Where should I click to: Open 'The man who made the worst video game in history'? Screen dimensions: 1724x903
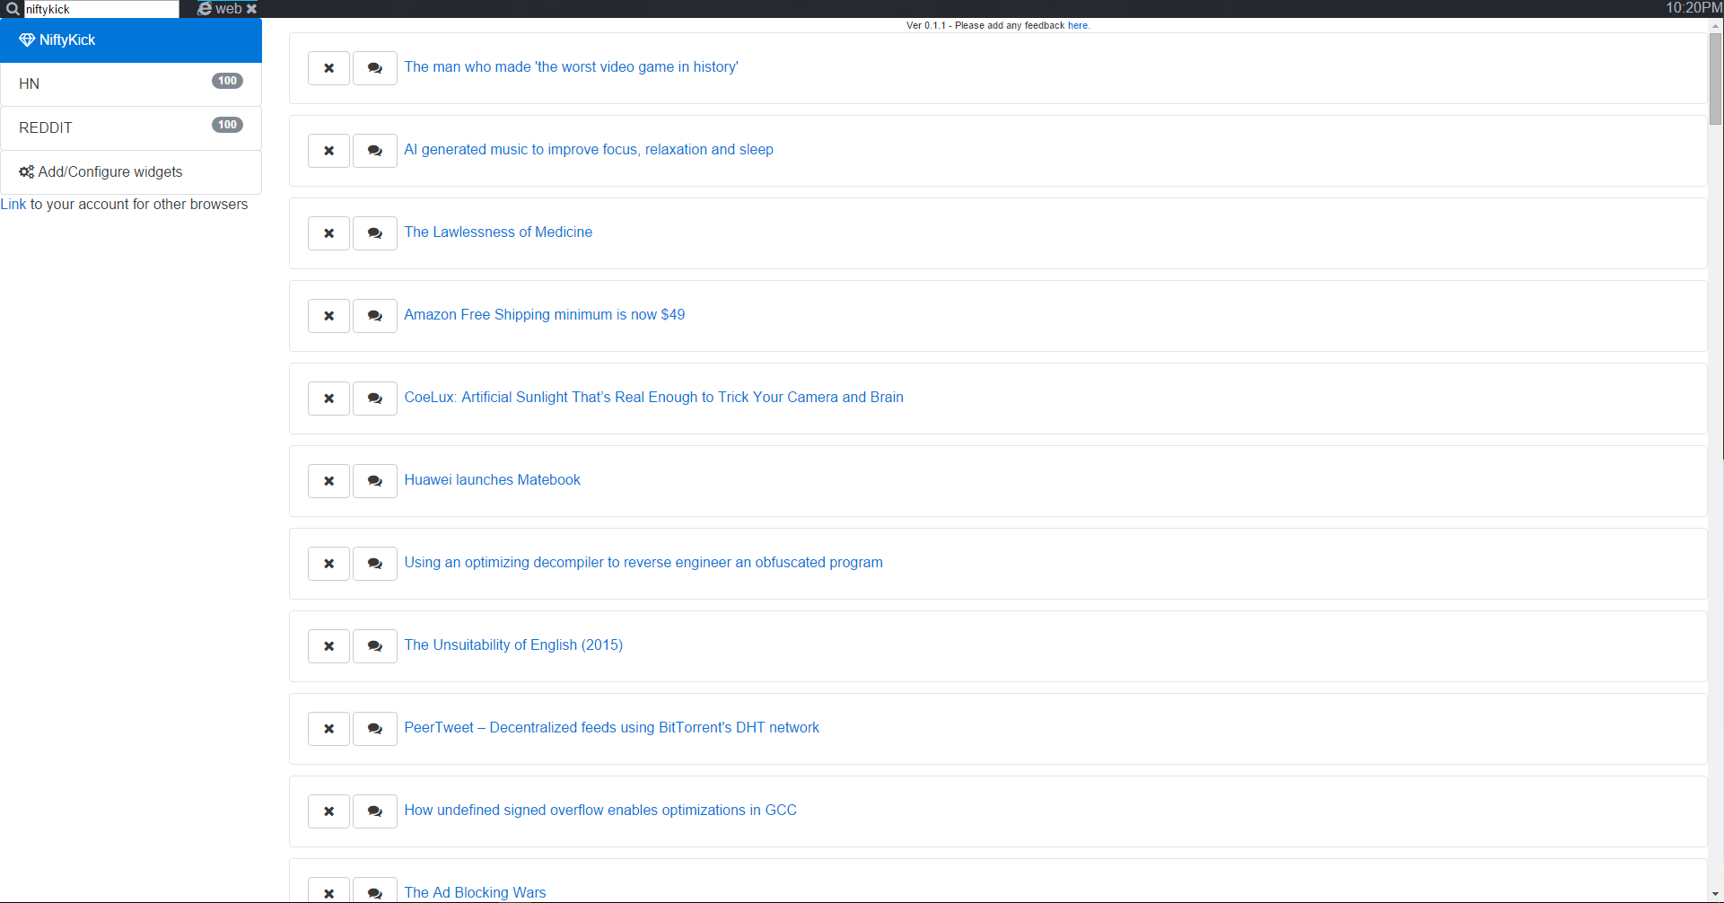pos(571,67)
